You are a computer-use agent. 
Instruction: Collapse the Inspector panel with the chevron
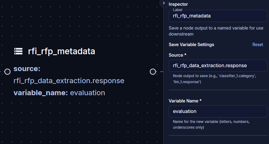click(164, 3)
